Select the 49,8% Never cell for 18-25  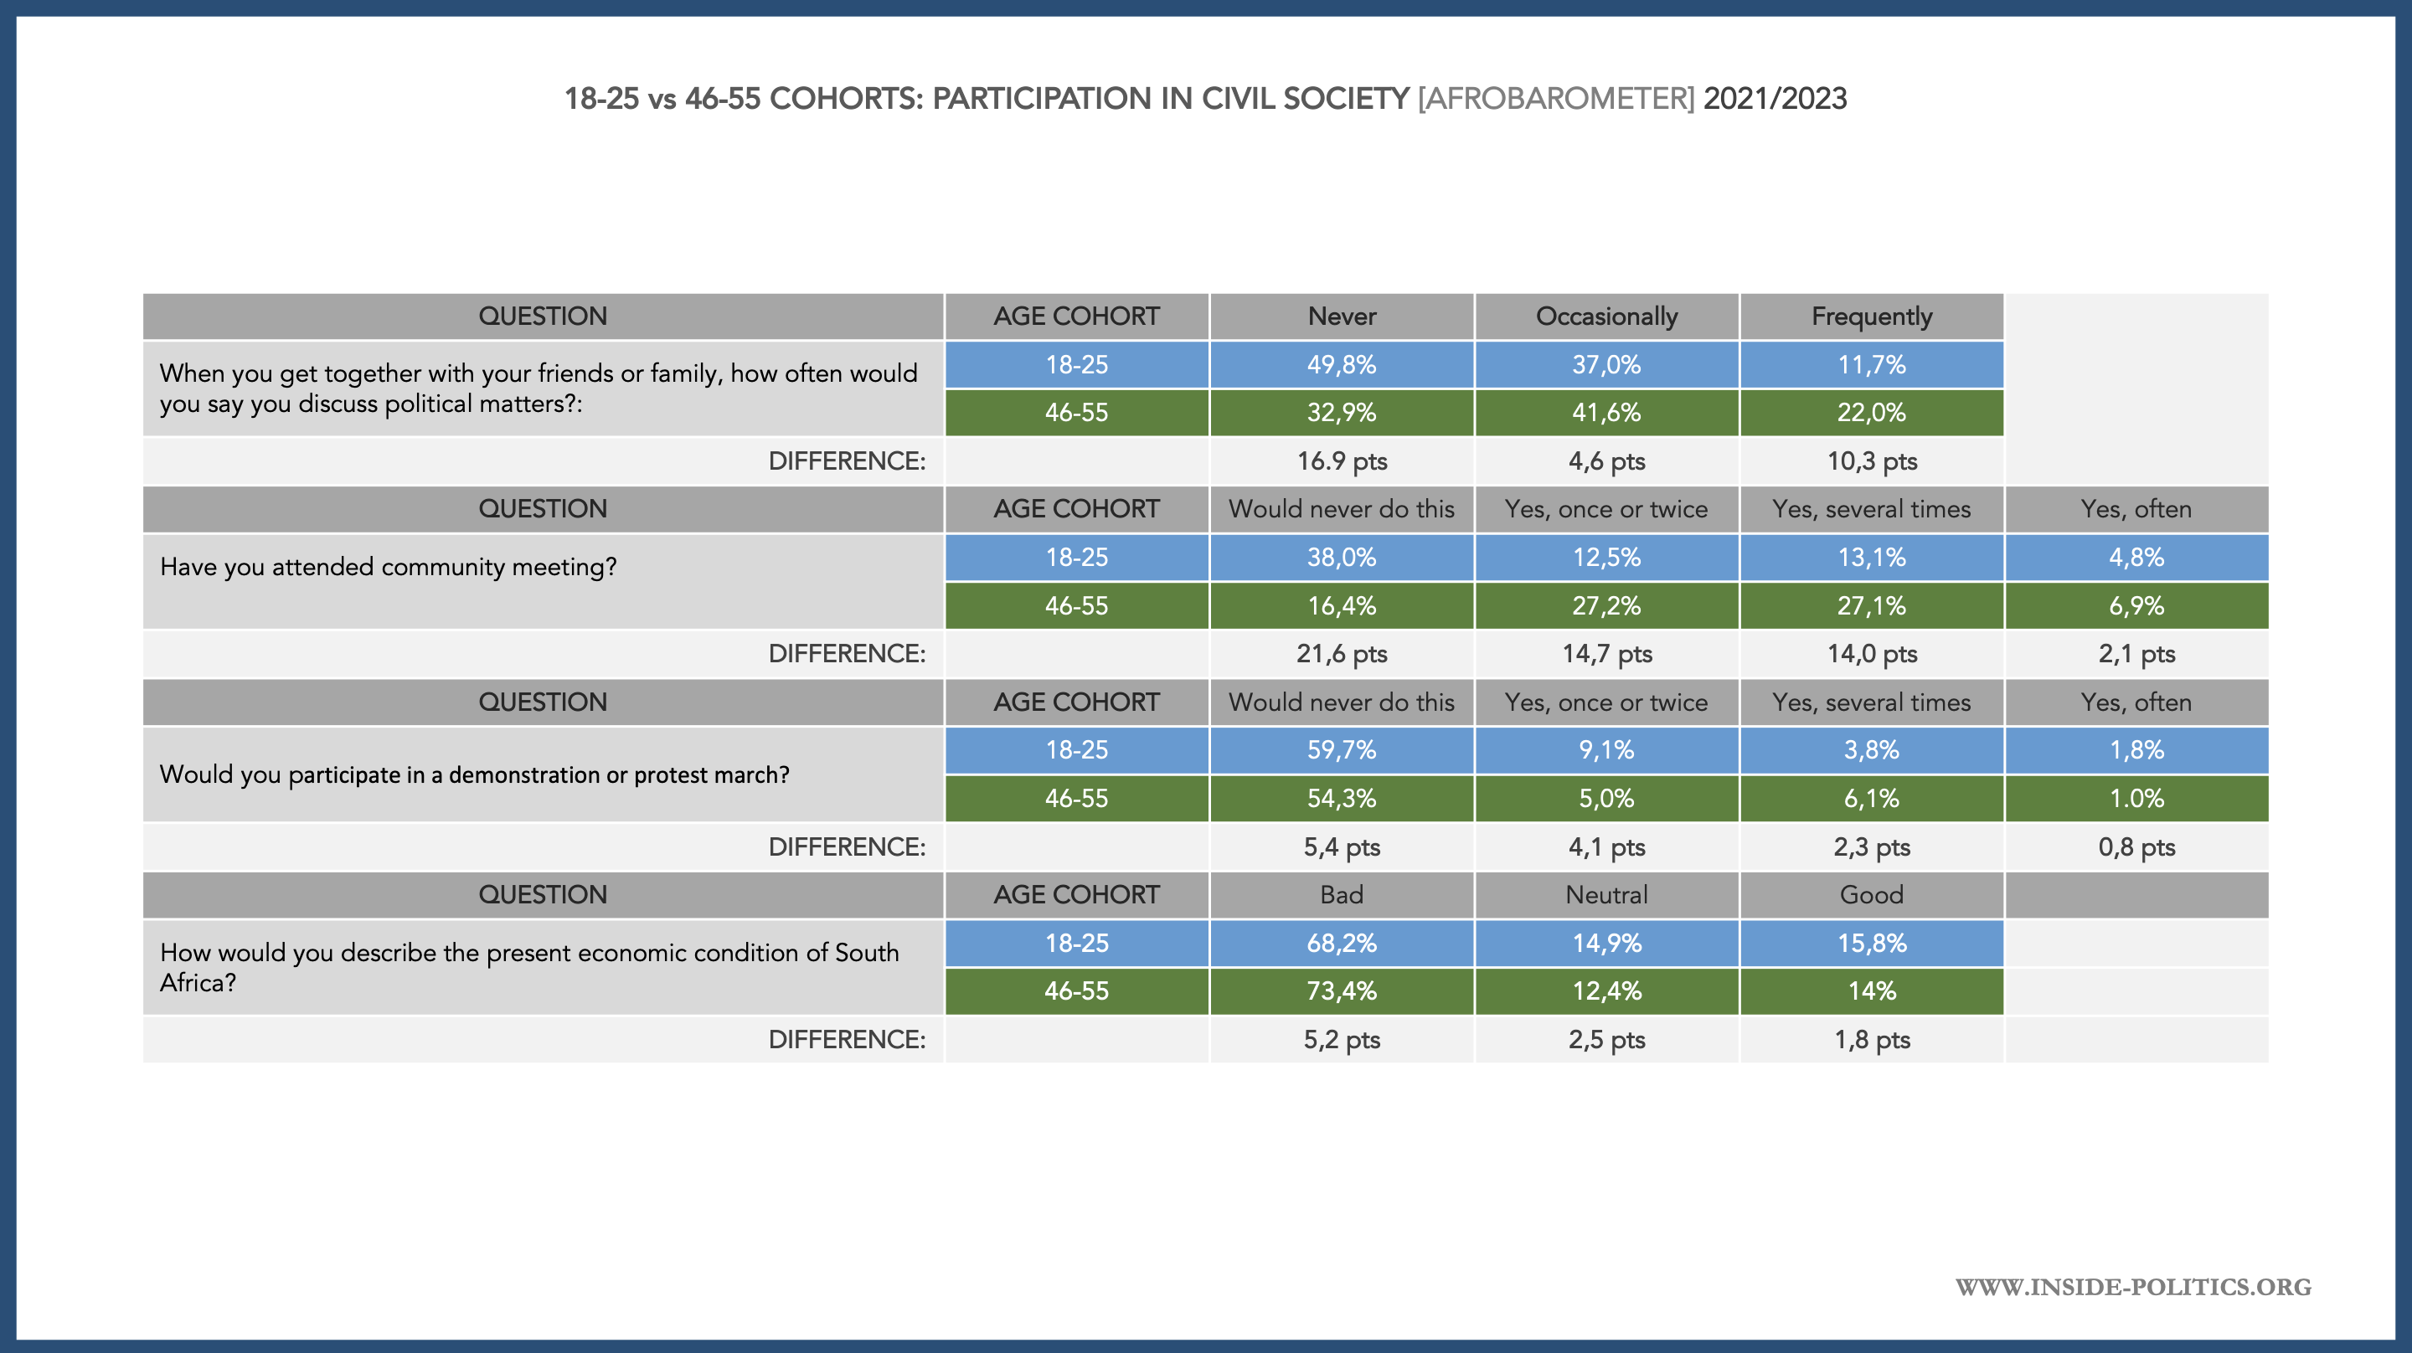coord(1341,364)
